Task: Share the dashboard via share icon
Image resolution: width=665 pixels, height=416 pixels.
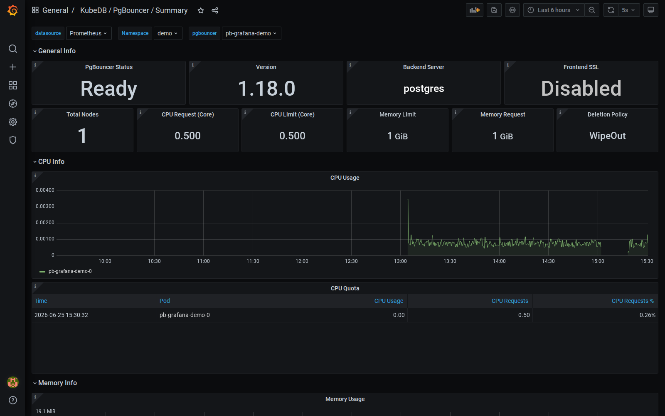Action: tap(215, 10)
